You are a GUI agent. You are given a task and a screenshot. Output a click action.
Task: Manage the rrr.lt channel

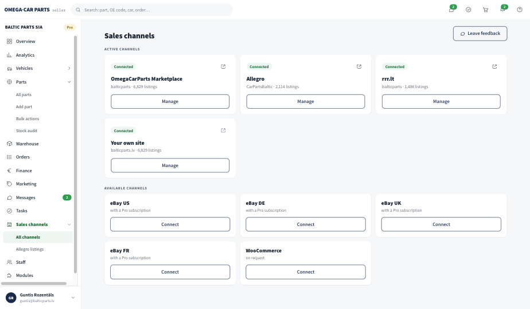(441, 101)
